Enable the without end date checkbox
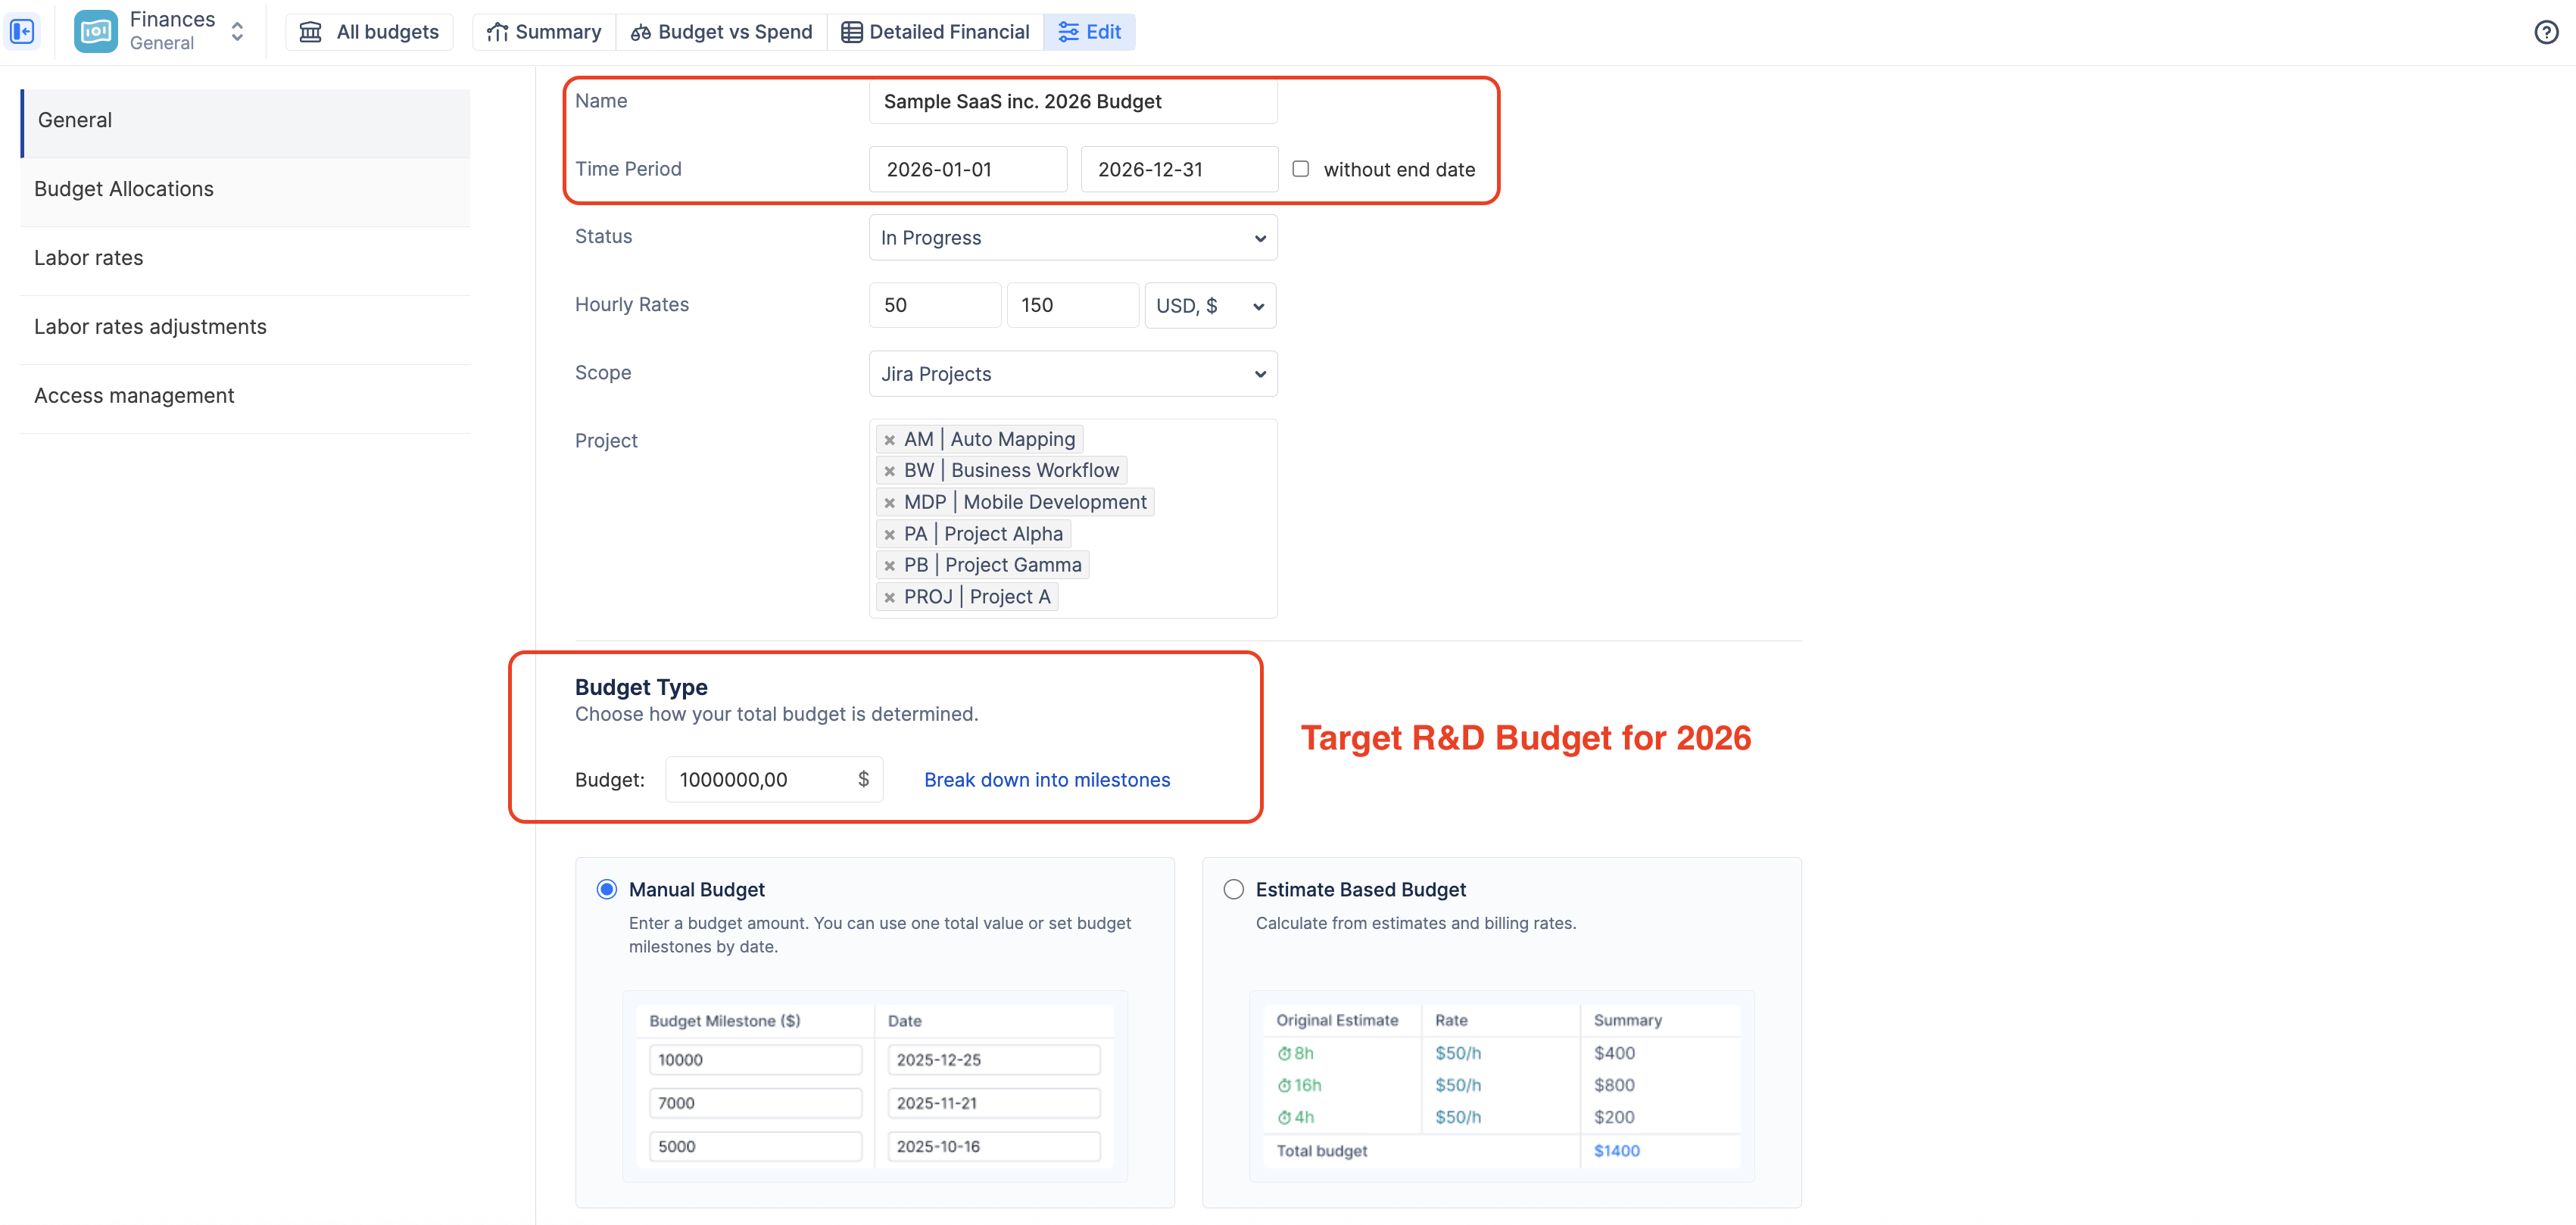The height and width of the screenshot is (1225, 2576). tap(1300, 169)
